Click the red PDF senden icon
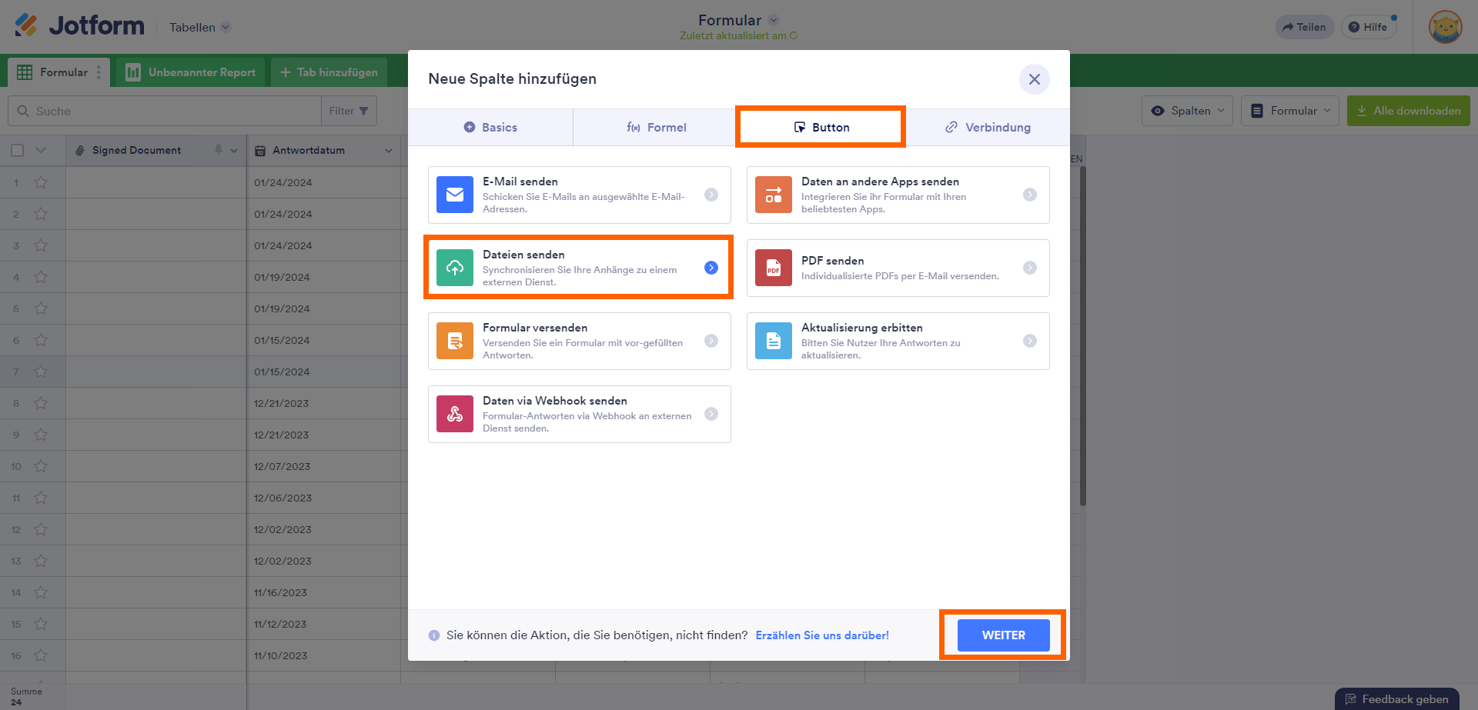This screenshot has height=710, width=1478. pyautogui.click(x=774, y=268)
